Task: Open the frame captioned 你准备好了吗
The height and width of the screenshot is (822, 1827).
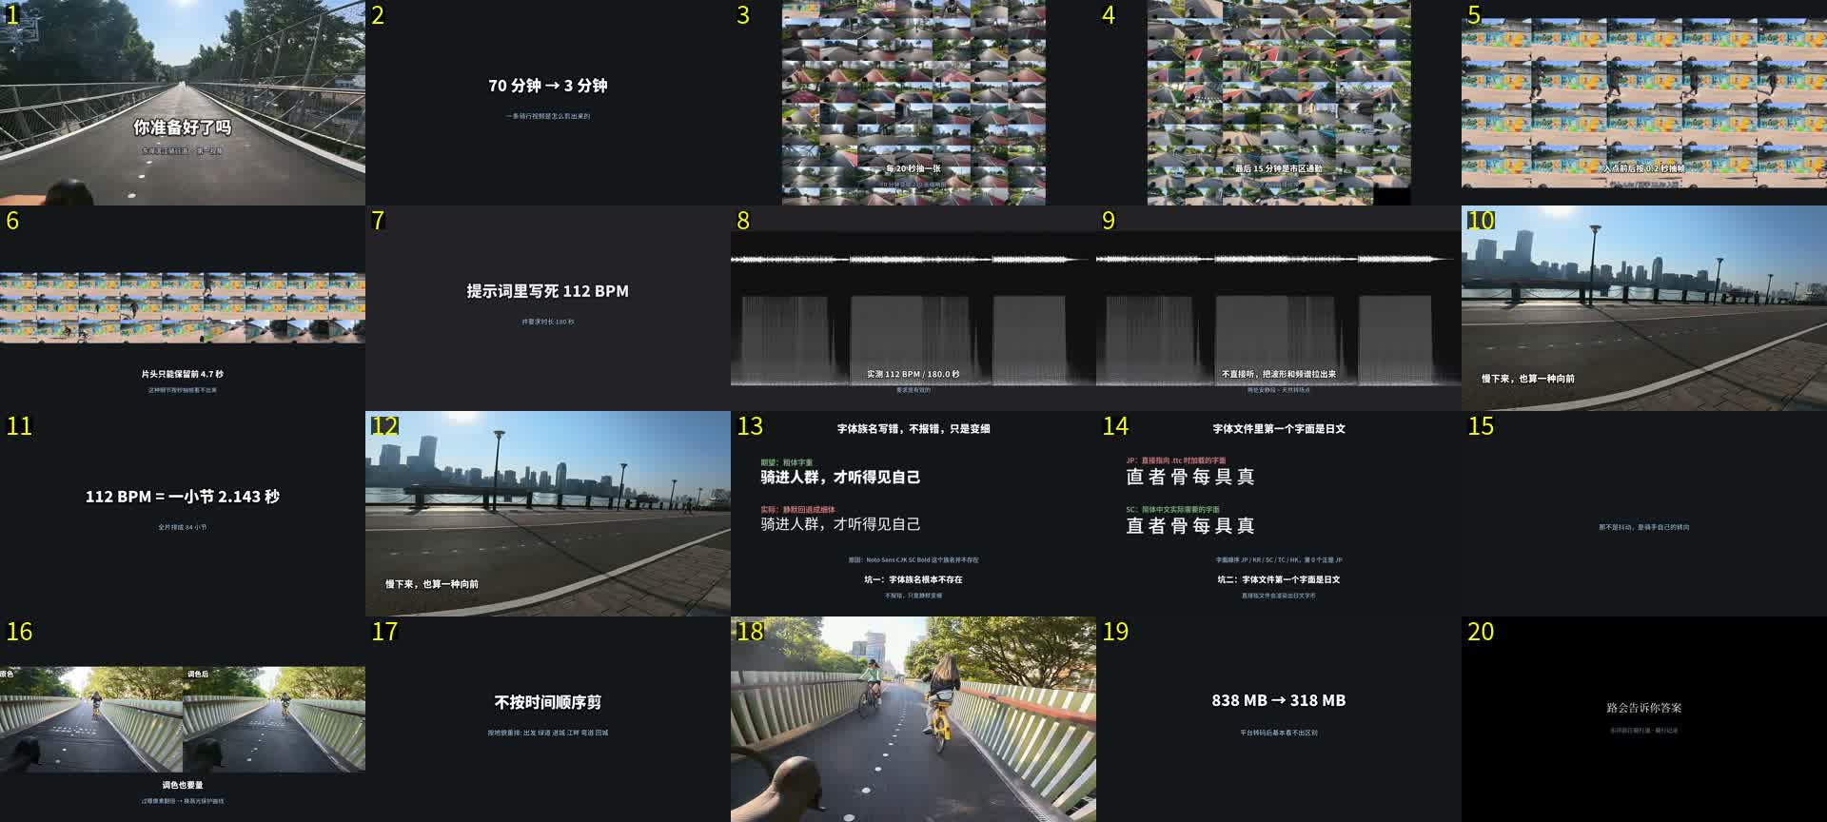Action: (183, 103)
